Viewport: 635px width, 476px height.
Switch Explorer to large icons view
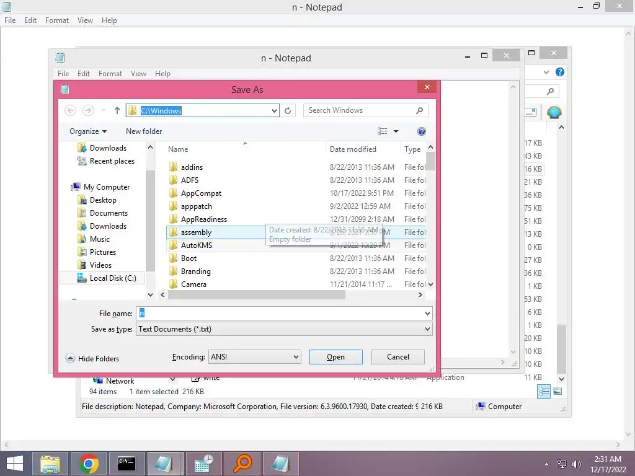[557, 392]
